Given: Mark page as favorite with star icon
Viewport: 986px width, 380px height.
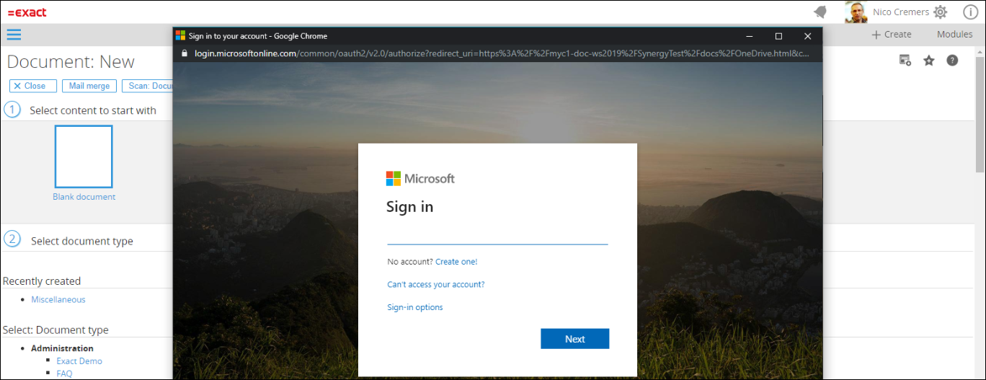Looking at the screenshot, I should point(929,61).
